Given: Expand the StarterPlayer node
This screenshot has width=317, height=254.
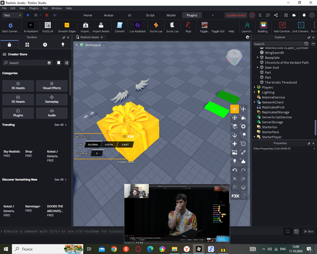Looking at the screenshot, I should click(x=254, y=137).
